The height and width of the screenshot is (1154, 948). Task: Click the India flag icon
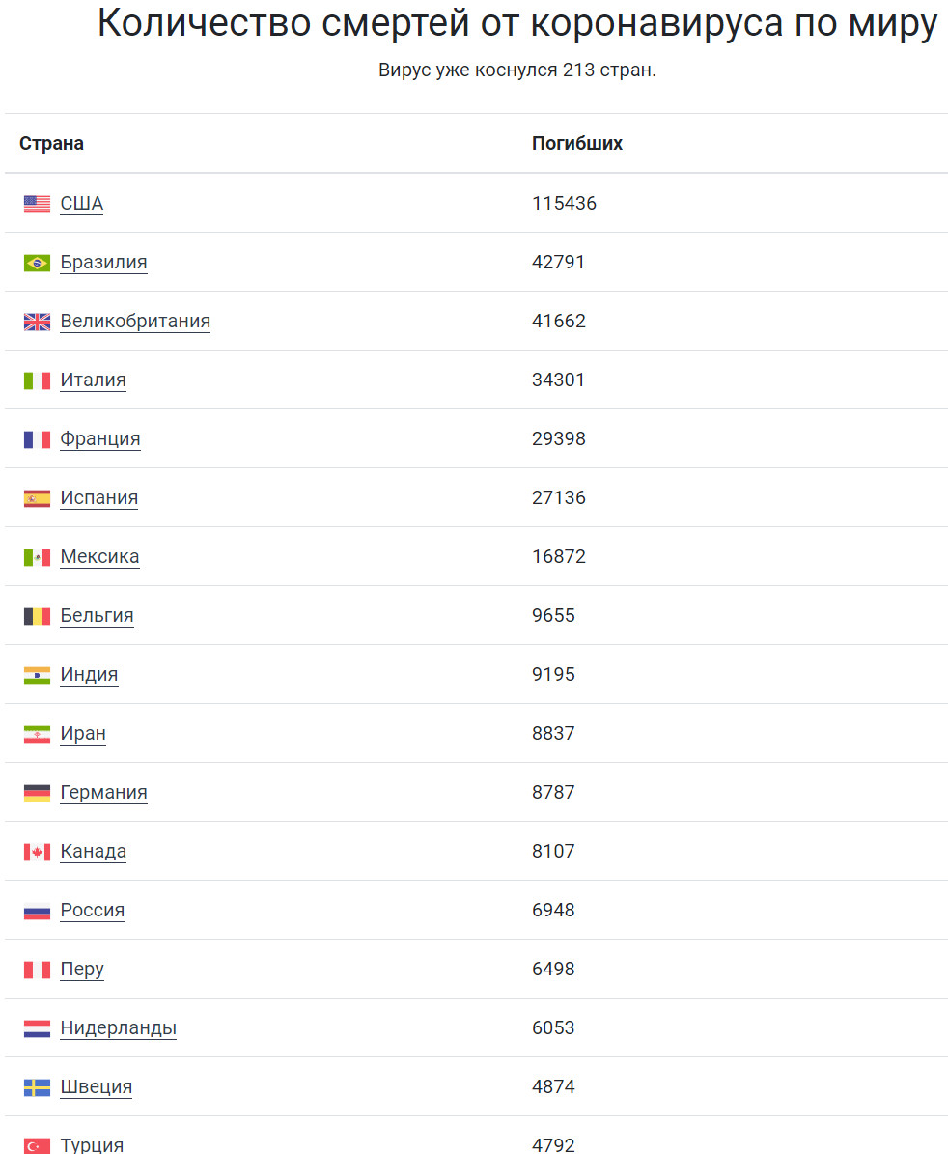37,675
